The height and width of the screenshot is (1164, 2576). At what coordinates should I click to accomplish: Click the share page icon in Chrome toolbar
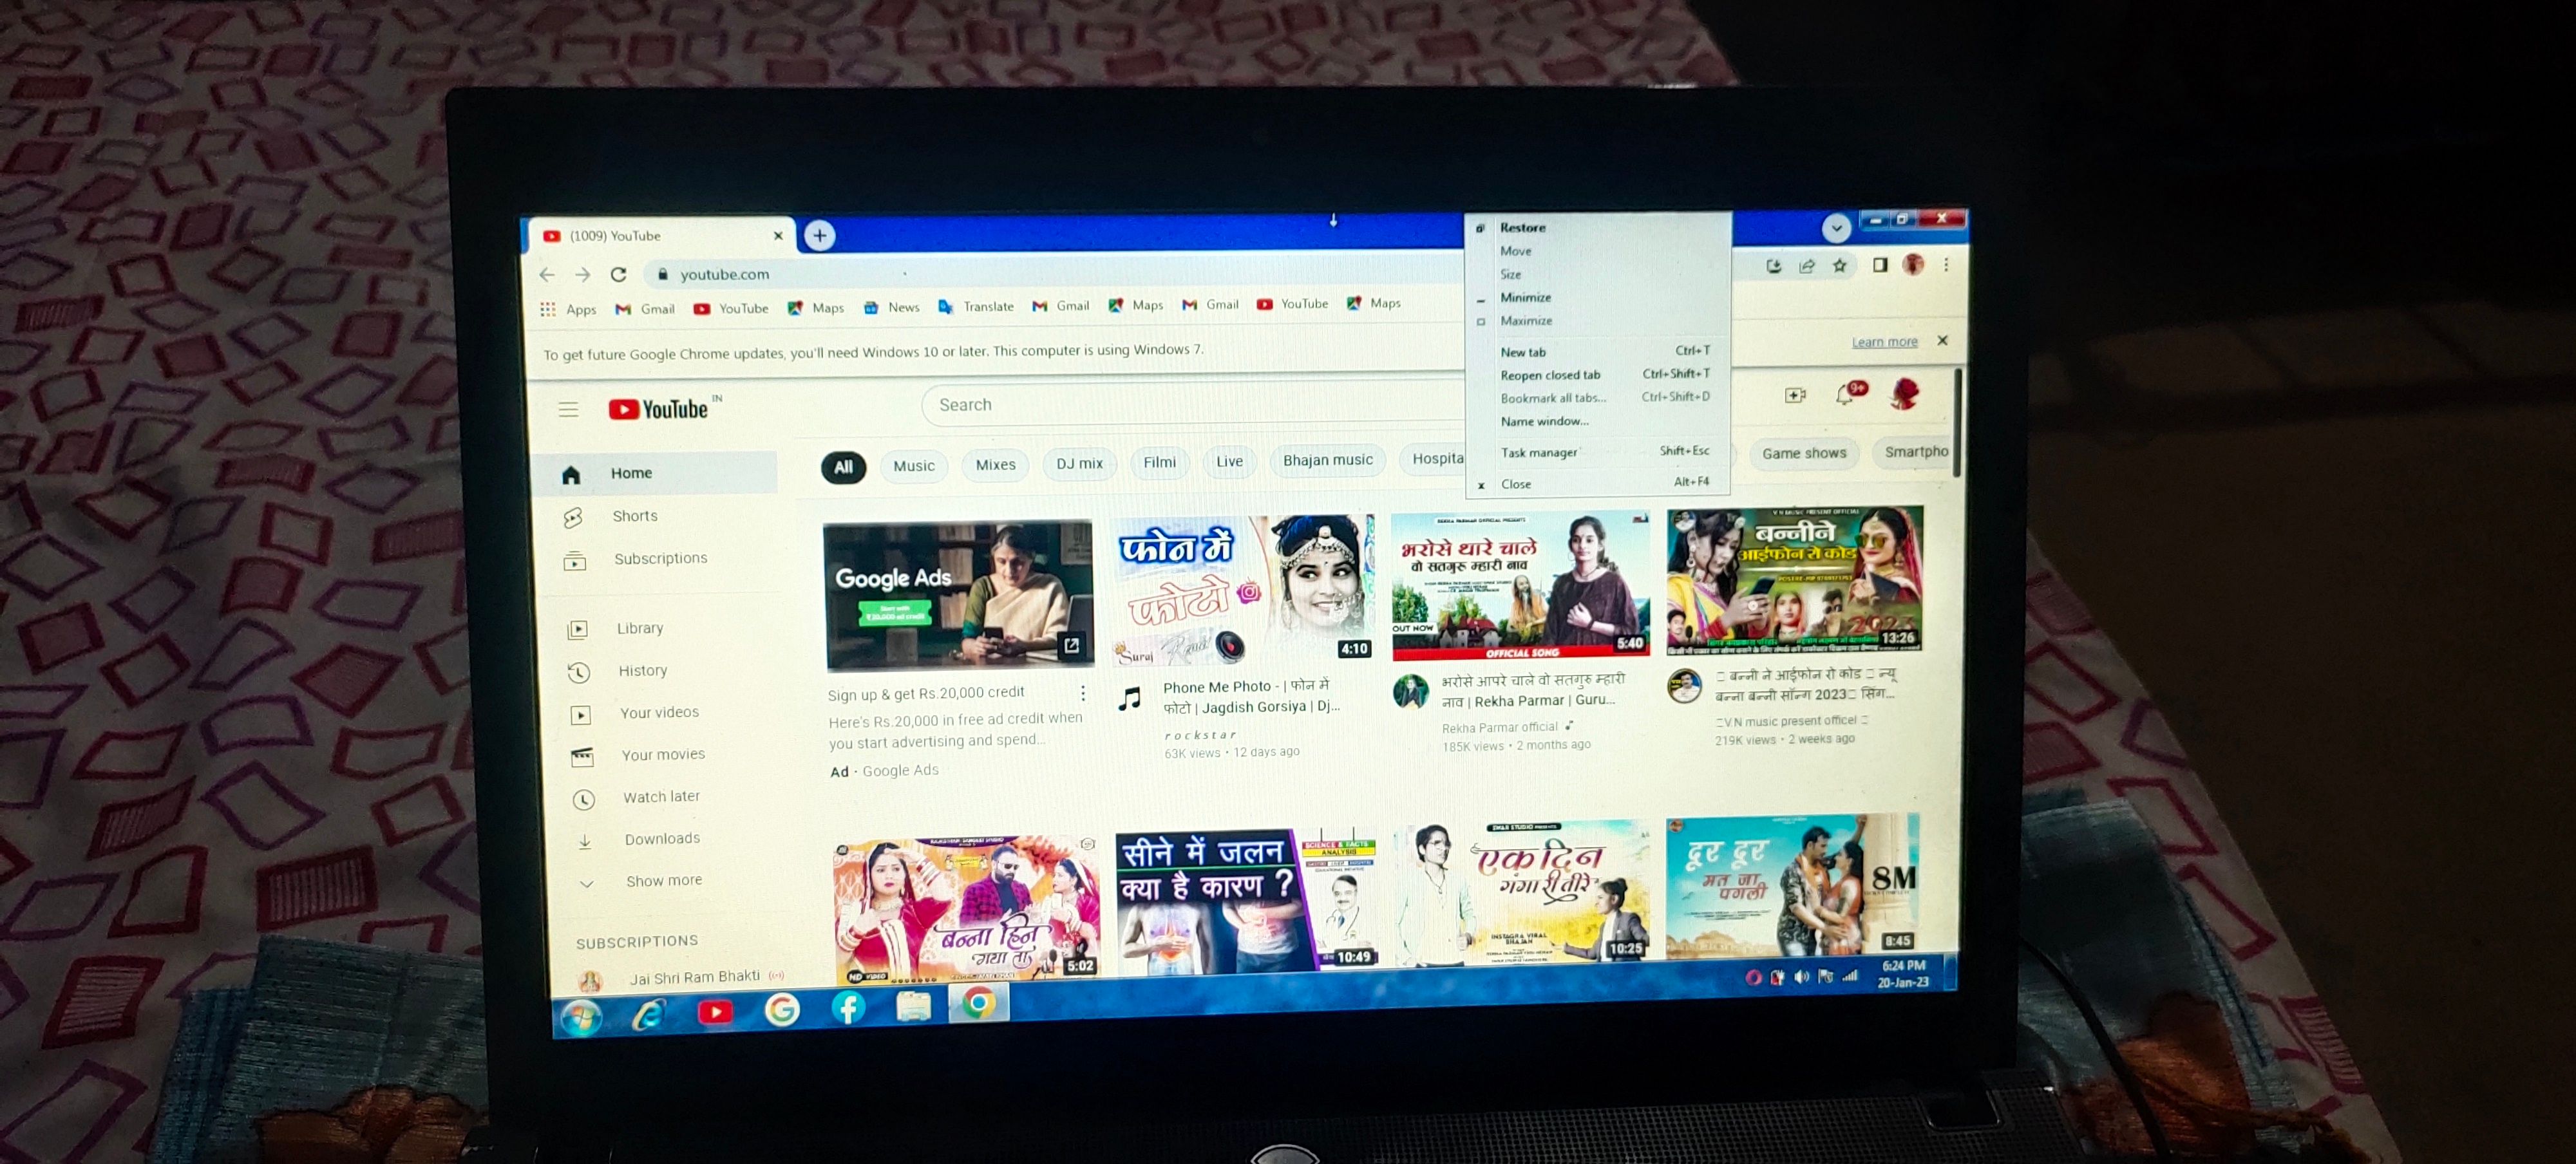pyautogui.click(x=1807, y=266)
